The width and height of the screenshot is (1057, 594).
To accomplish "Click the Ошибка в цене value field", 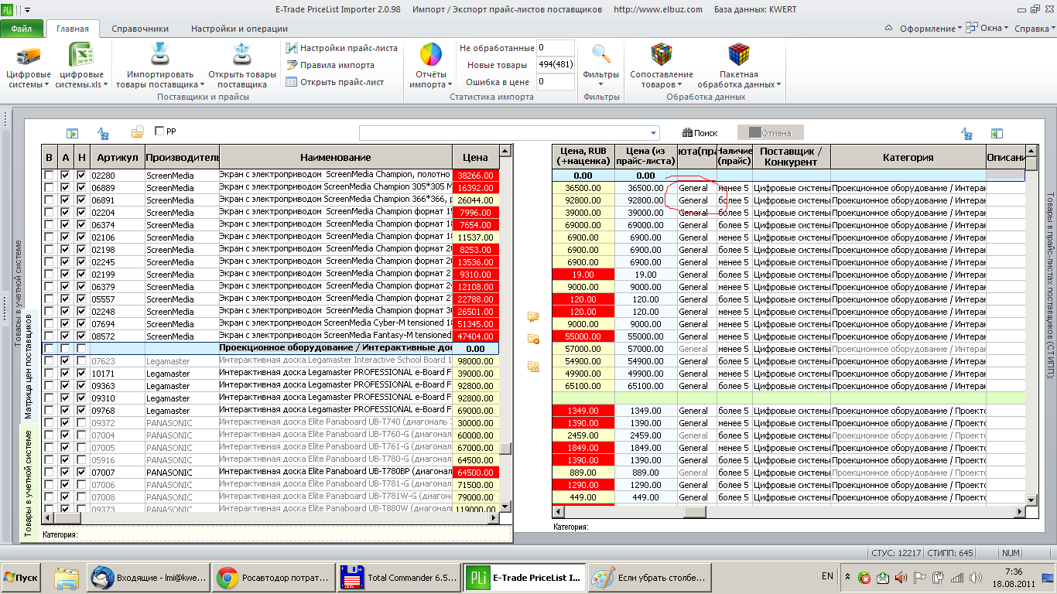I will tap(555, 82).
